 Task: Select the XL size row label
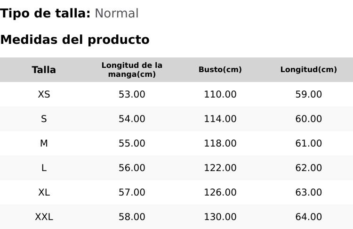pos(44,193)
